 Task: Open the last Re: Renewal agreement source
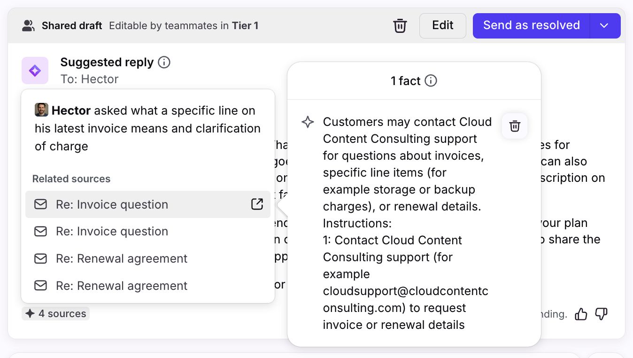click(x=121, y=286)
